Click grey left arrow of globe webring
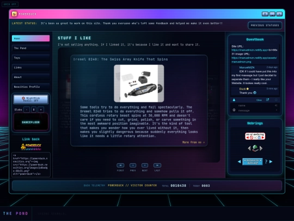Viewport: 294px width, 221px height. click(249, 148)
